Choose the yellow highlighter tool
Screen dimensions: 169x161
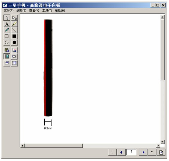pos(14,24)
